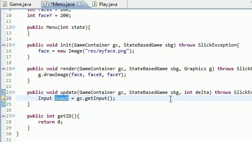Image resolution: width=252 pixels, height=142 pixels.
Task: Click the override marker on line 19
Action: (x=4, y=69)
